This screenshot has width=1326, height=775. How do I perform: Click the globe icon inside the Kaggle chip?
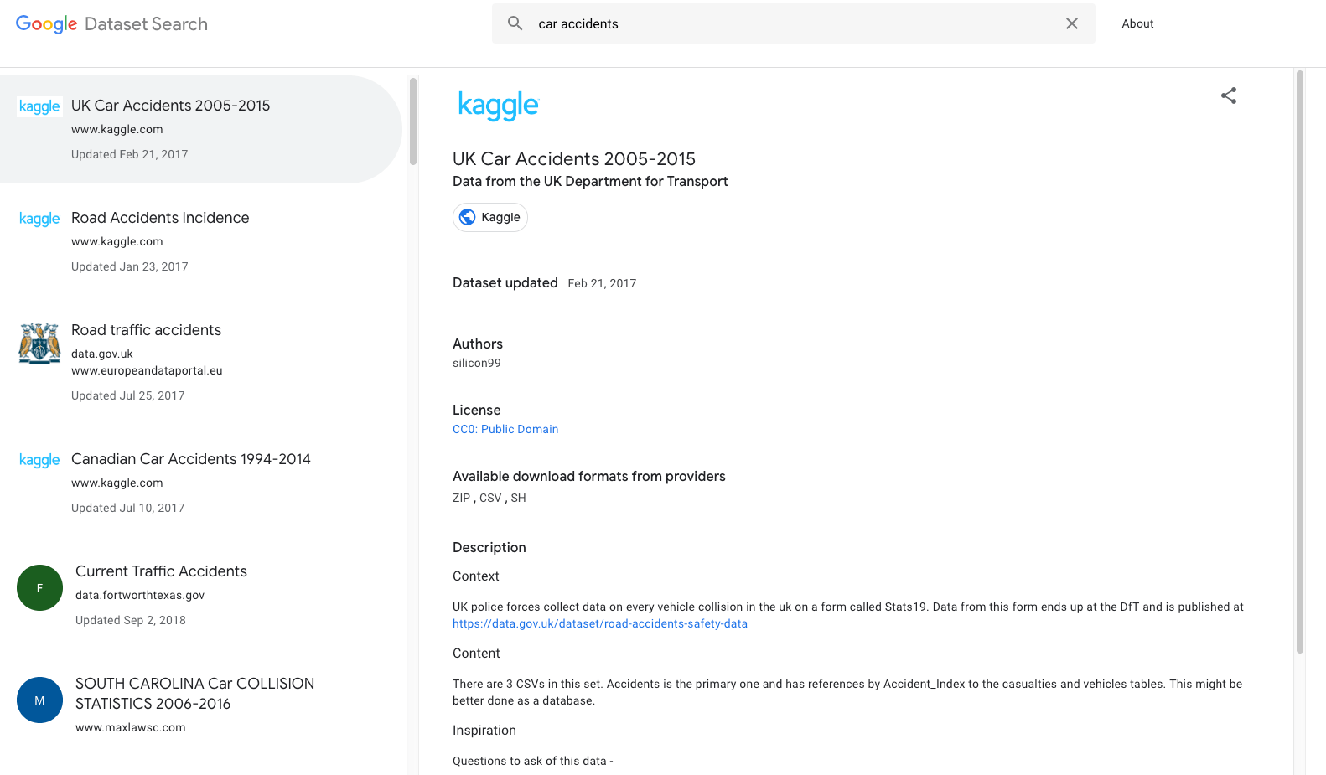tap(469, 216)
